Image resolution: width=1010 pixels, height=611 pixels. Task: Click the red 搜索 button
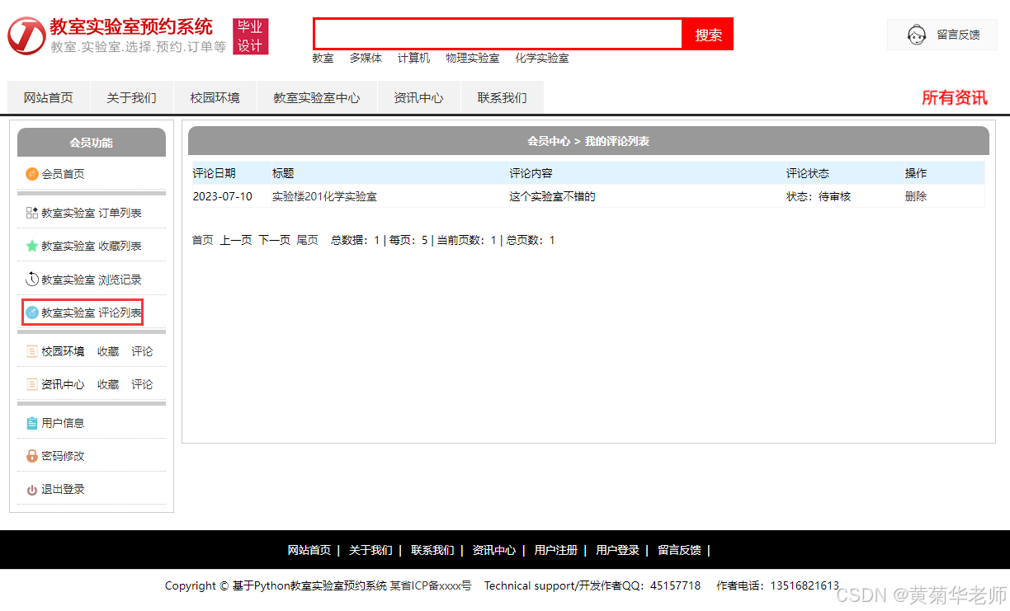708,35
